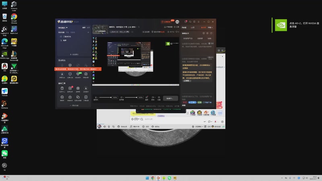322x181 pixels.
Task: Click the pop-out icon in the danmaku helper header
Action: 204,33
